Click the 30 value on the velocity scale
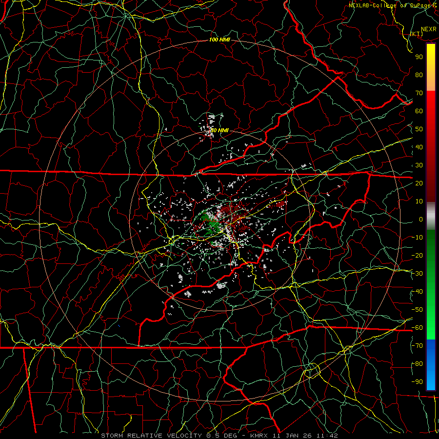 419,165
